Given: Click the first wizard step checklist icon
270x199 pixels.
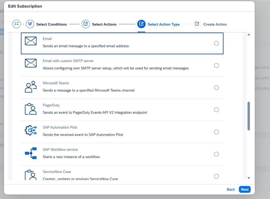Looking at the screenshot, I should (16, 24).
